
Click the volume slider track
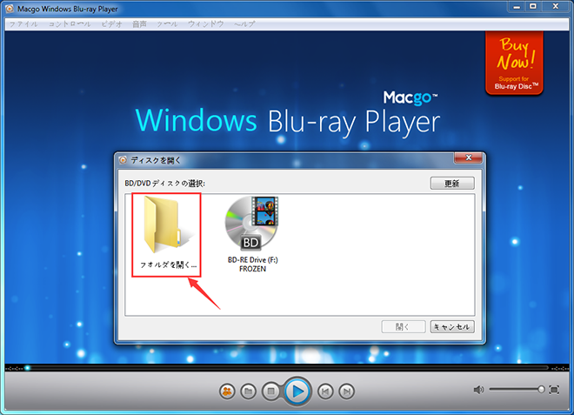(x=513, y=390)
